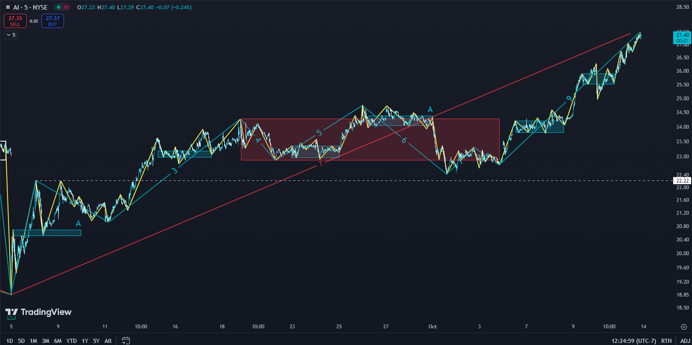Click the symbol flag icon beside AI

(8, 8)
